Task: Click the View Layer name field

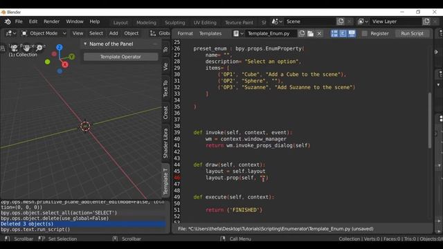Action: click(x=395, y=21)
